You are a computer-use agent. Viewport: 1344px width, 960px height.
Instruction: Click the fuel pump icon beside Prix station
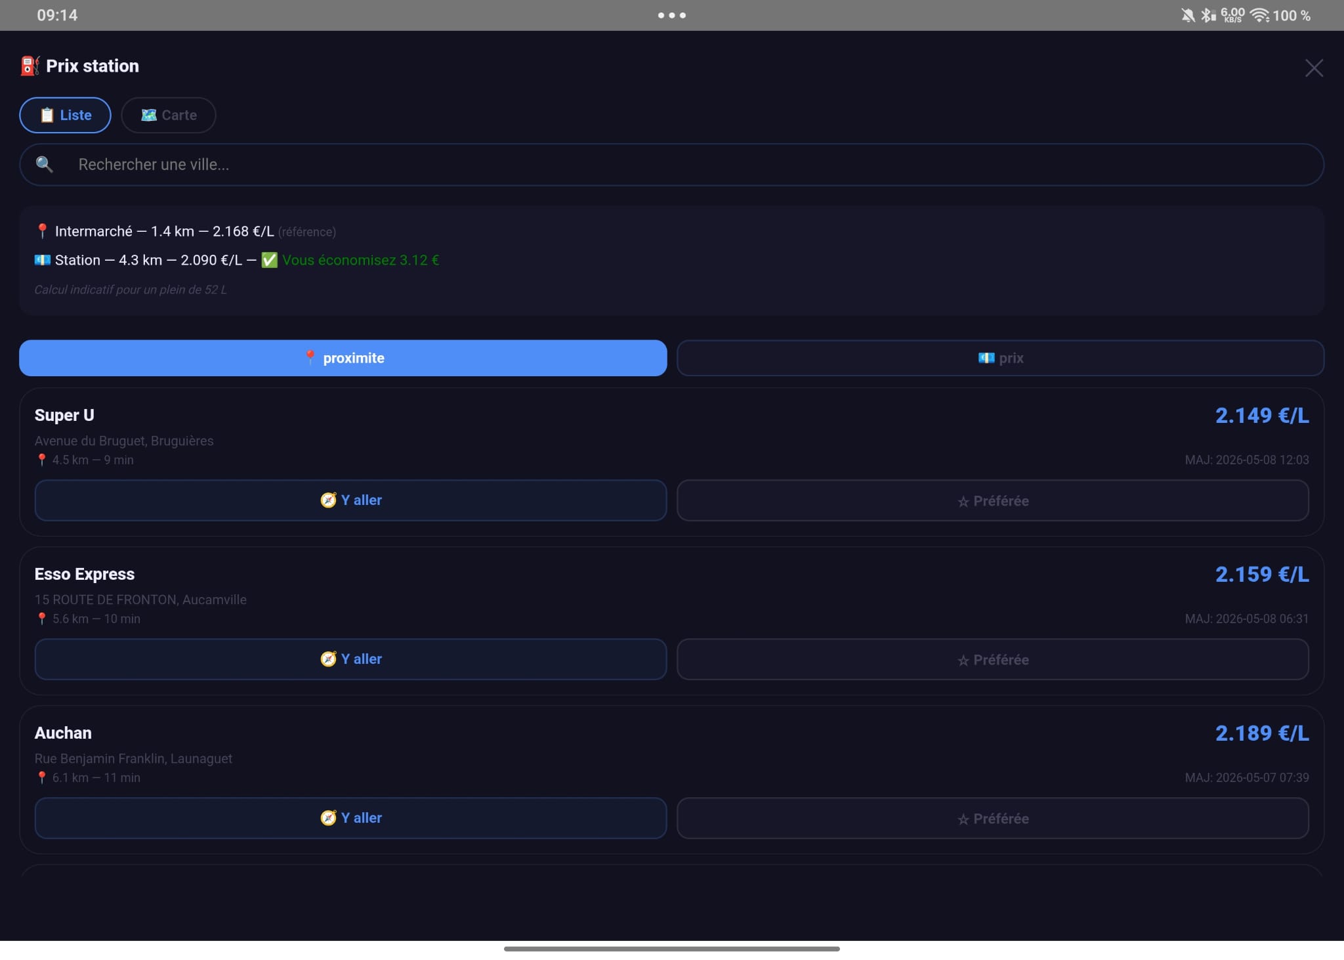(30, 66)
